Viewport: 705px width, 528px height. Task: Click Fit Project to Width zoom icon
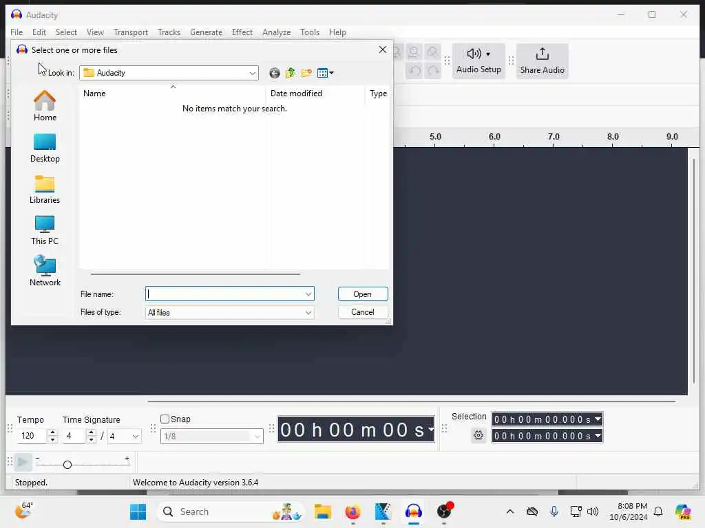pos(414,52)
